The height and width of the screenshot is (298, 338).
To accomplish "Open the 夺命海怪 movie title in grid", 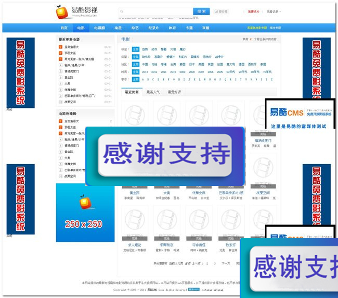I will pyautogui.click(x=199, y=245).
